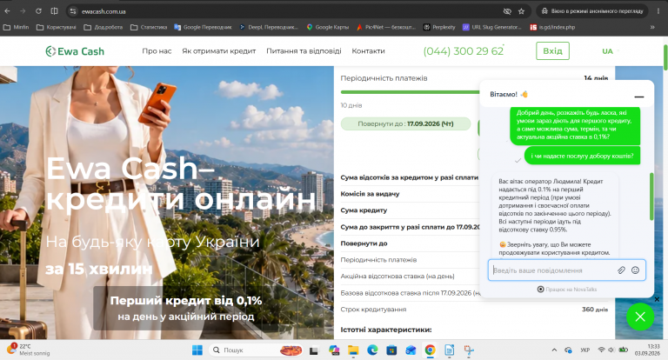
Task: Show more bookmarks via the double chevron
Action: (x=652, y=27)
